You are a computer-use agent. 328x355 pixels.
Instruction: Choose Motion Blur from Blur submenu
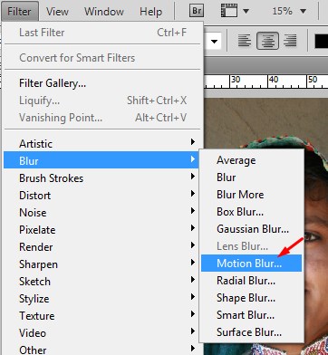251,264
